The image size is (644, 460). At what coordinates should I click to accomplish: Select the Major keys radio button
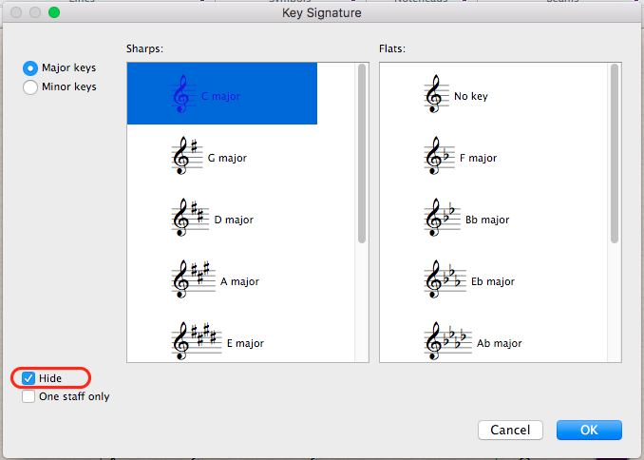pyautogui.click(x=30, y=68)
